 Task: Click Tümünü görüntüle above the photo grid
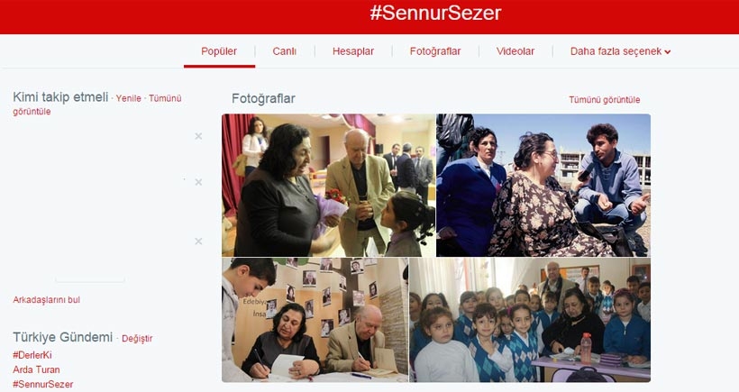pyautogui.click(x=604, y=100)
